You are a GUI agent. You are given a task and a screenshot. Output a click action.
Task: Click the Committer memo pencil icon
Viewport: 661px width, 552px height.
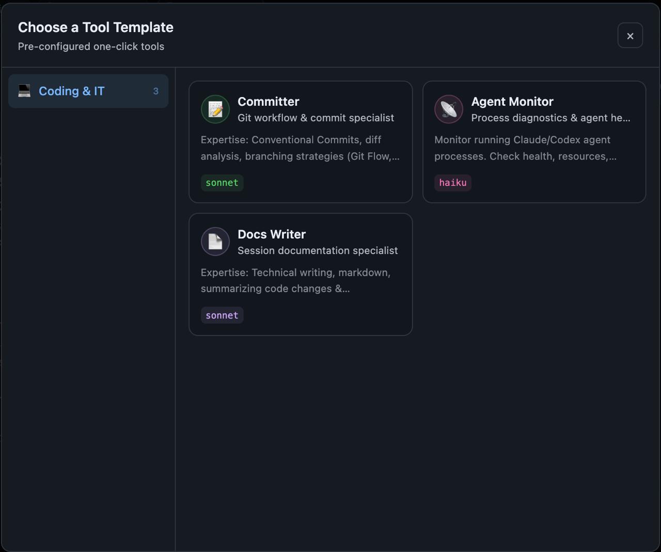point(215,109)
